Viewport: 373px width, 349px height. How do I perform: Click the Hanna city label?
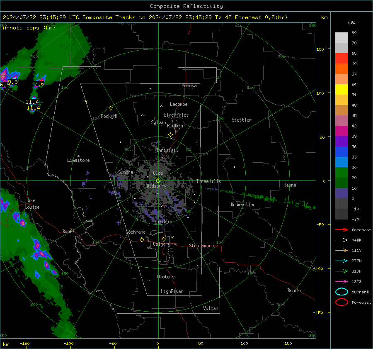pyautogui.click(x=290, y=185)
